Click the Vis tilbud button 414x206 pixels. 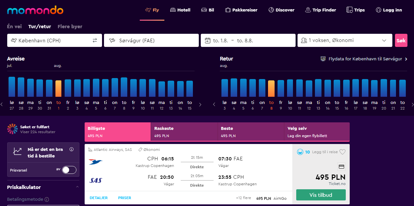[321, 195]
